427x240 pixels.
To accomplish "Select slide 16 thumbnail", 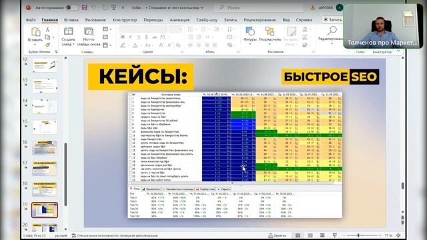I will click(45, 147).
